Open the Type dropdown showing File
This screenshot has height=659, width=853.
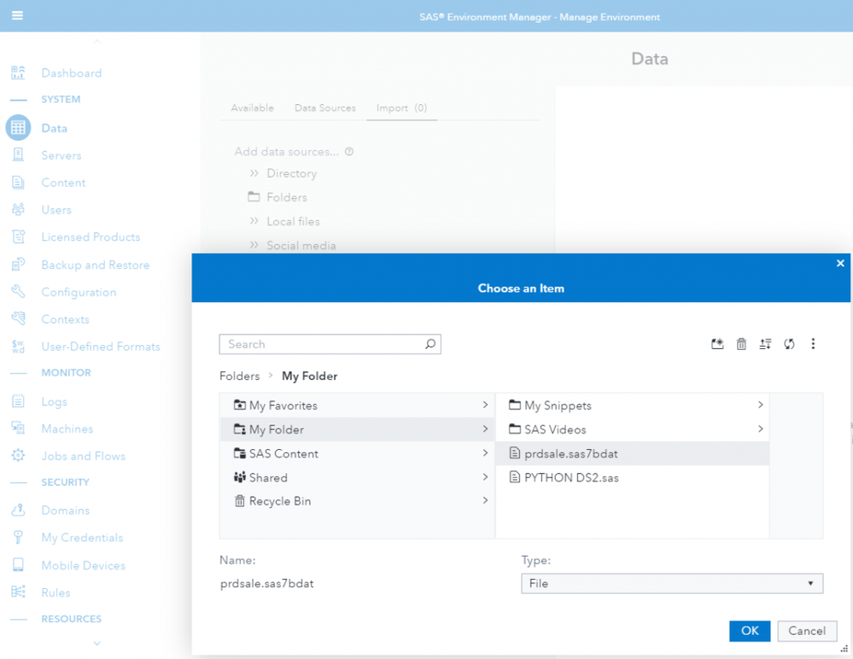[x=672, y=583]
